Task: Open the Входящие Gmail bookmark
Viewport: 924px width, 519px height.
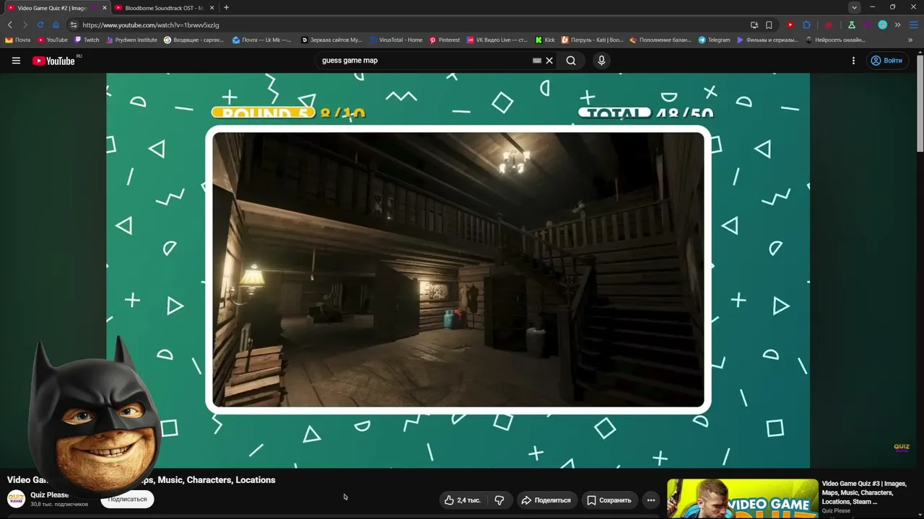Action: click(193, 40)
